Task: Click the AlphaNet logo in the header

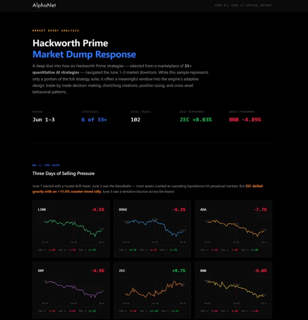Action: [x=44, y=5]
